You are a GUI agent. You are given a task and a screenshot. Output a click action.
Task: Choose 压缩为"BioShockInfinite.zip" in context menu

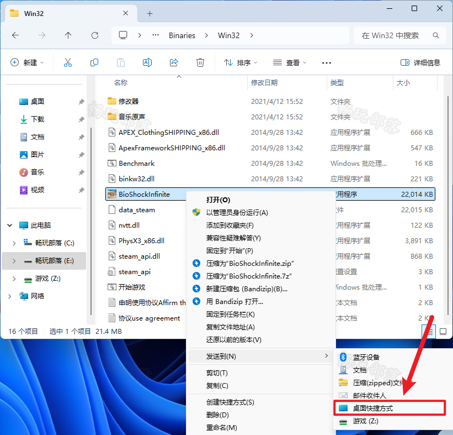click(x=261, y=263)
